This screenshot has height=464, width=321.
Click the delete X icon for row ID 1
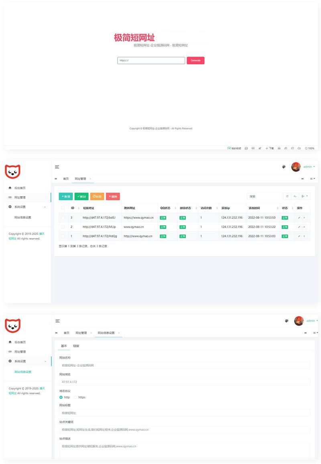click(x=304, y=236)
